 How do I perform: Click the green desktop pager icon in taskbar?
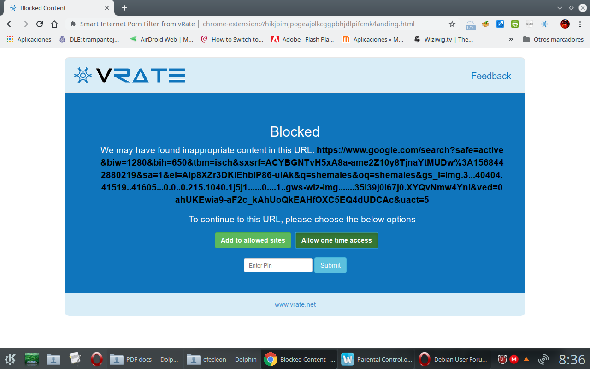click(32, 359)
